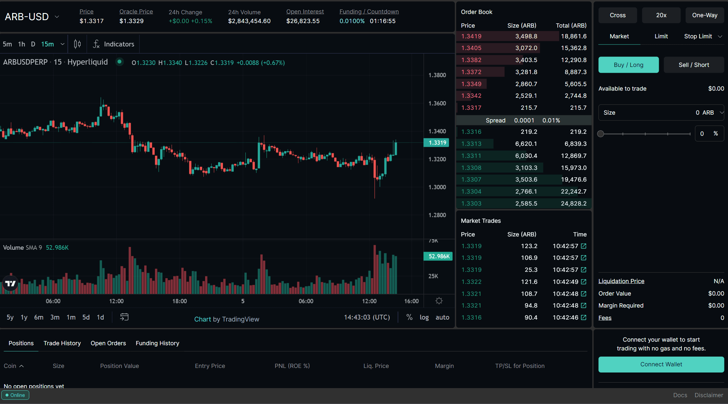Open the One-Way position mode selector
The height and width of the screenshot is (404, 728).
[x=705, y=15]
